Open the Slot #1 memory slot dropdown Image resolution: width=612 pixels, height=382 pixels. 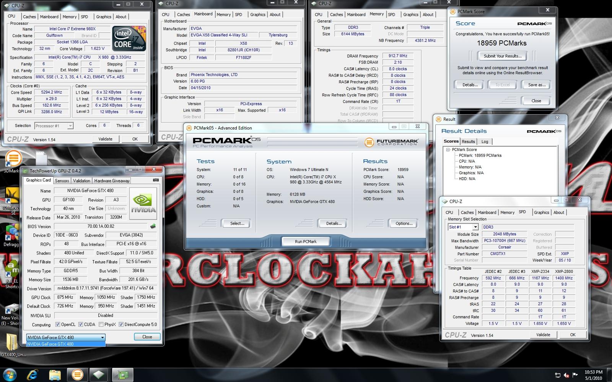(463, 227)
